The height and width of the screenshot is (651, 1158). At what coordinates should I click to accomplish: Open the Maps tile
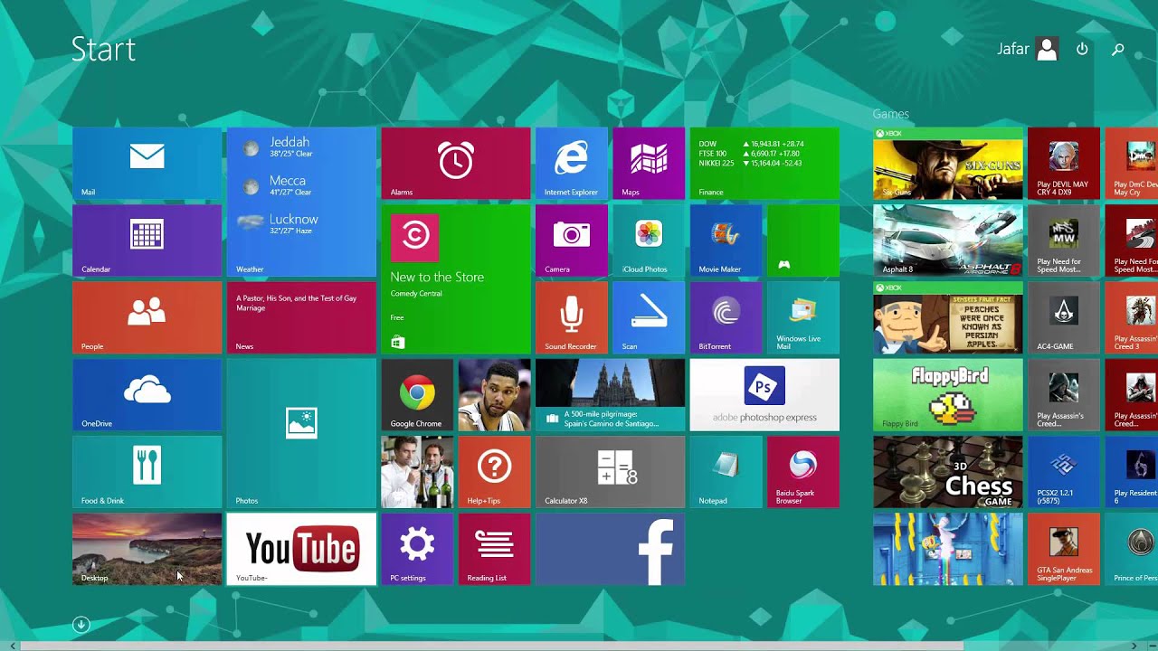click(x=649, y=164)
